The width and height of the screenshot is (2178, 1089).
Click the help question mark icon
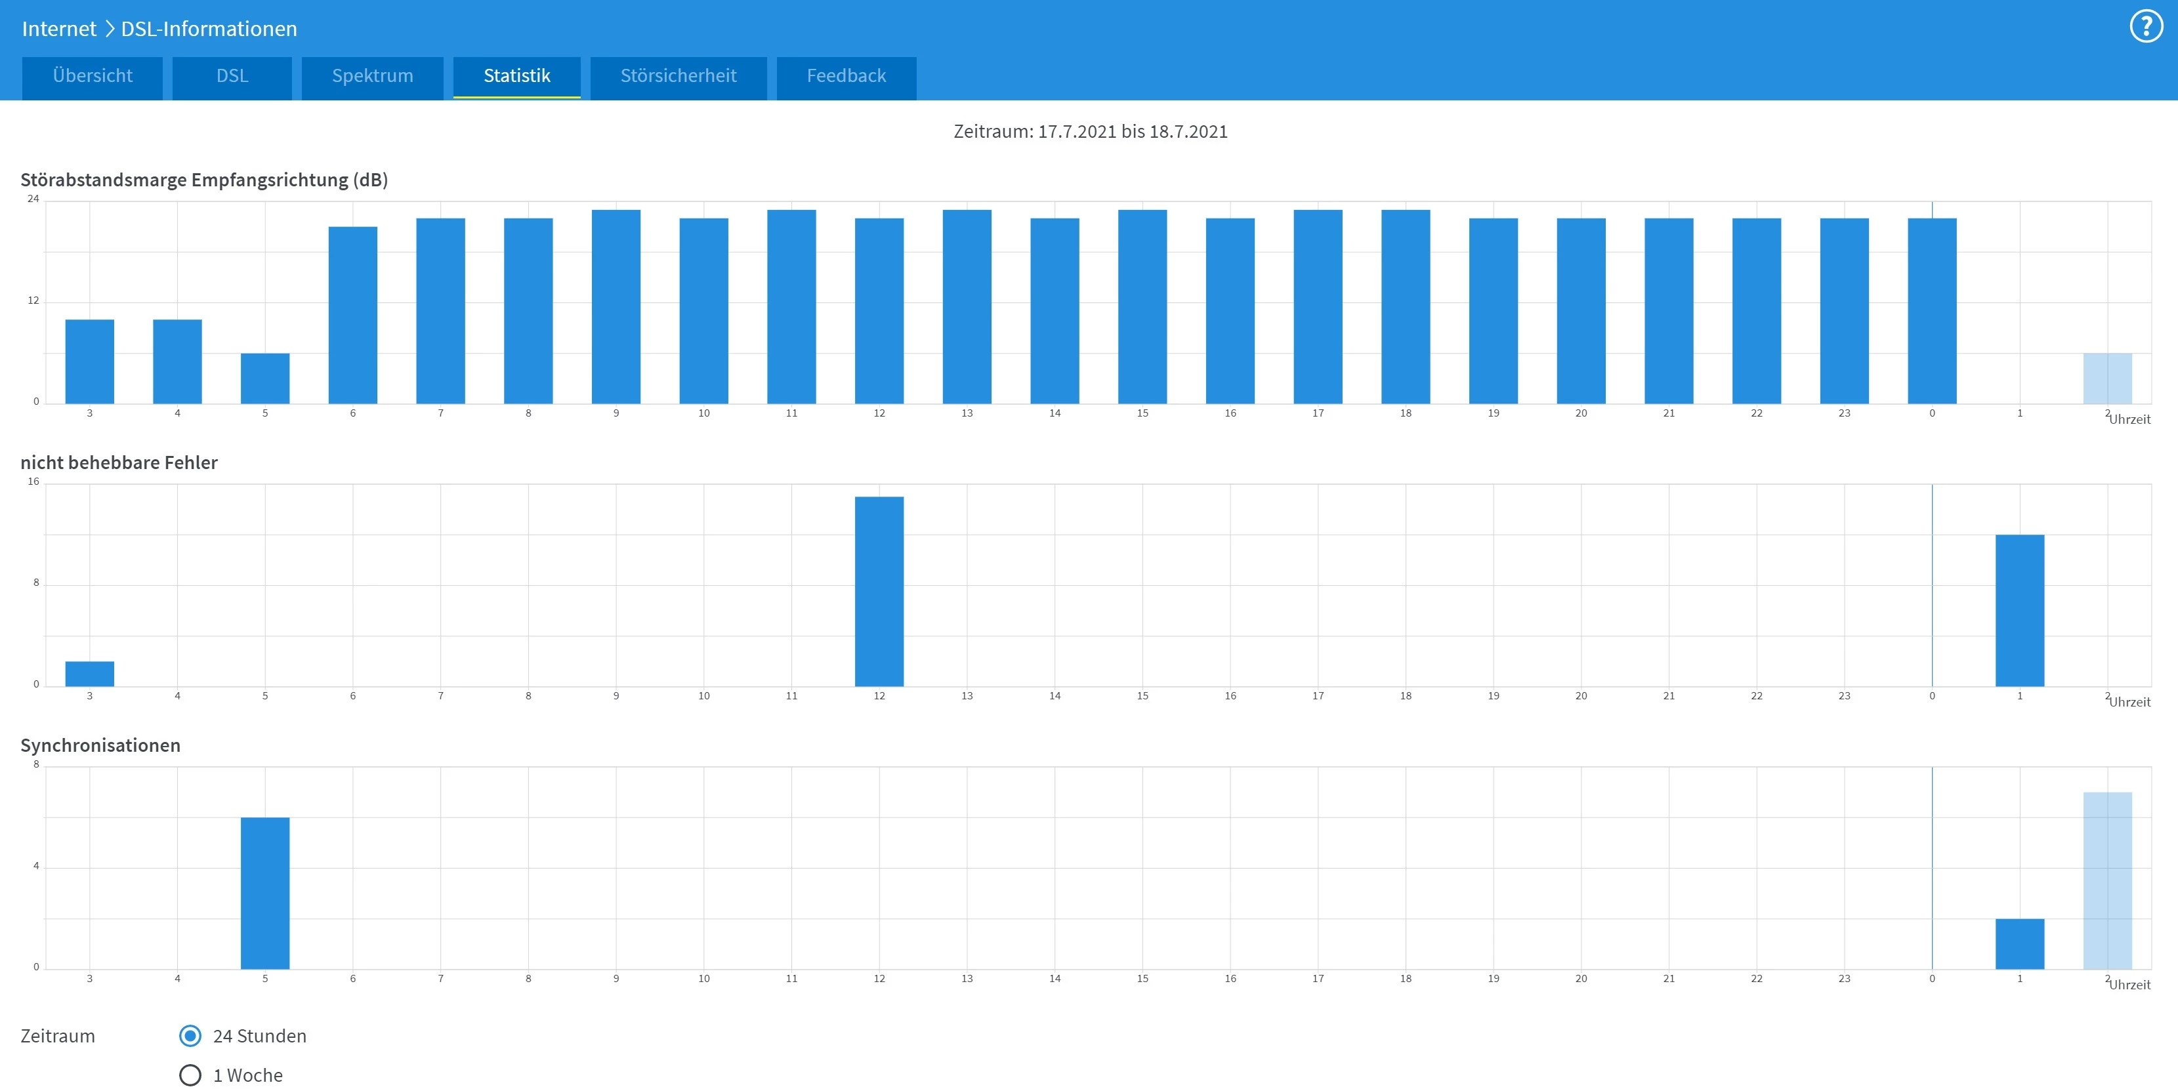pyautogui.click(x=2145, y=26)
